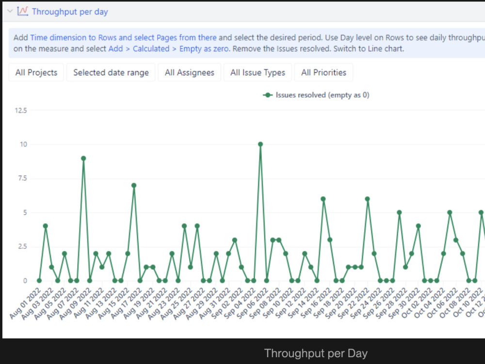Collapse the Throughput per day report section
Screen dimensions: 485x364
(x=10, y=12)
